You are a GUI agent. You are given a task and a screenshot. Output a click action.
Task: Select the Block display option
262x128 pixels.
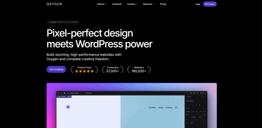click(x=193, y=111)
